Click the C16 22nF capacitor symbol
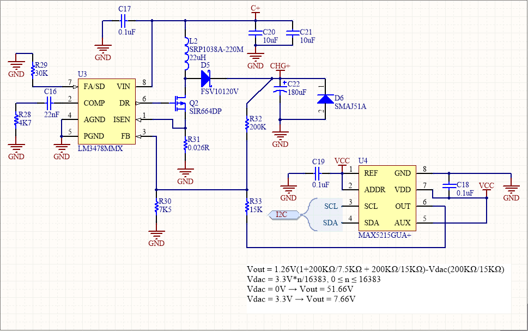The width and height of the screenshot is (528, 331). pos(49,102)
